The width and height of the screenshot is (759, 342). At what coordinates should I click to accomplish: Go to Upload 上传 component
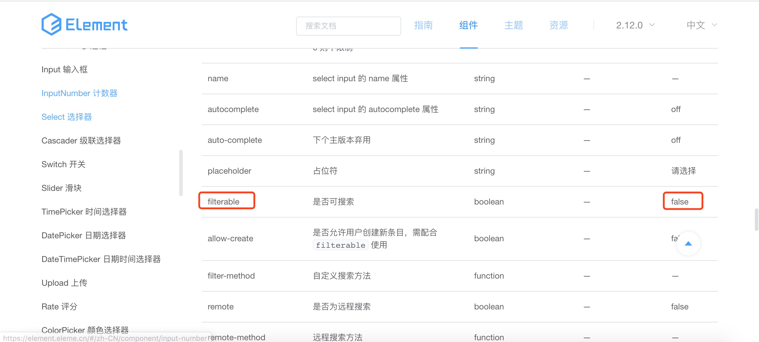[64, 283]
